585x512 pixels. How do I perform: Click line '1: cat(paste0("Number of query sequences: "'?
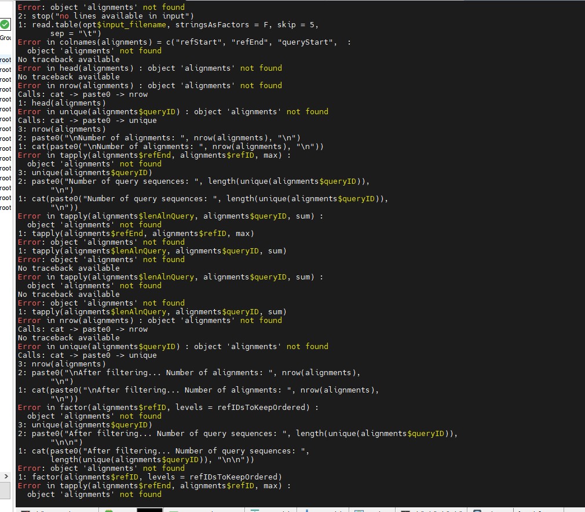203,199
